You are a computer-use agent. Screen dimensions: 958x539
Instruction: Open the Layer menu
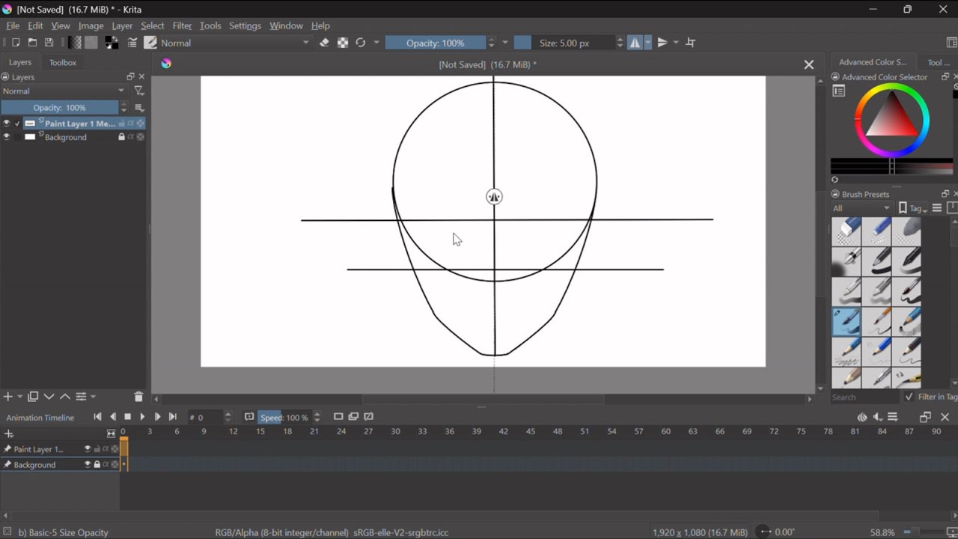tap(122, 25)
